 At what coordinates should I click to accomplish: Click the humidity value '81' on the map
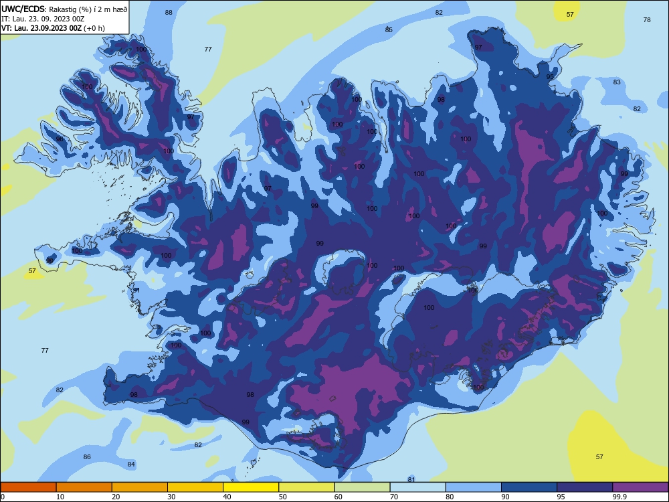click(411, 479)
